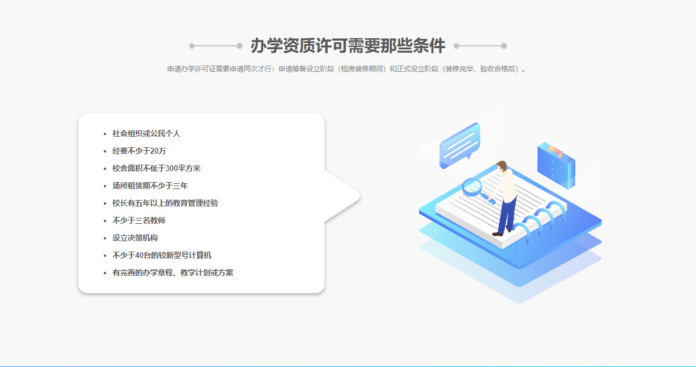The width and height of the screenshot is (696, 367).
Task: Select list item 校舍面积不低于300平方米
Action: coord(157,168)
